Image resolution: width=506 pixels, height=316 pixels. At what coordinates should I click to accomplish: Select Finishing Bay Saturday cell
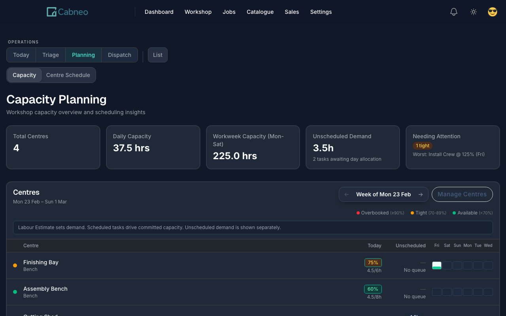tap(447, 265)
